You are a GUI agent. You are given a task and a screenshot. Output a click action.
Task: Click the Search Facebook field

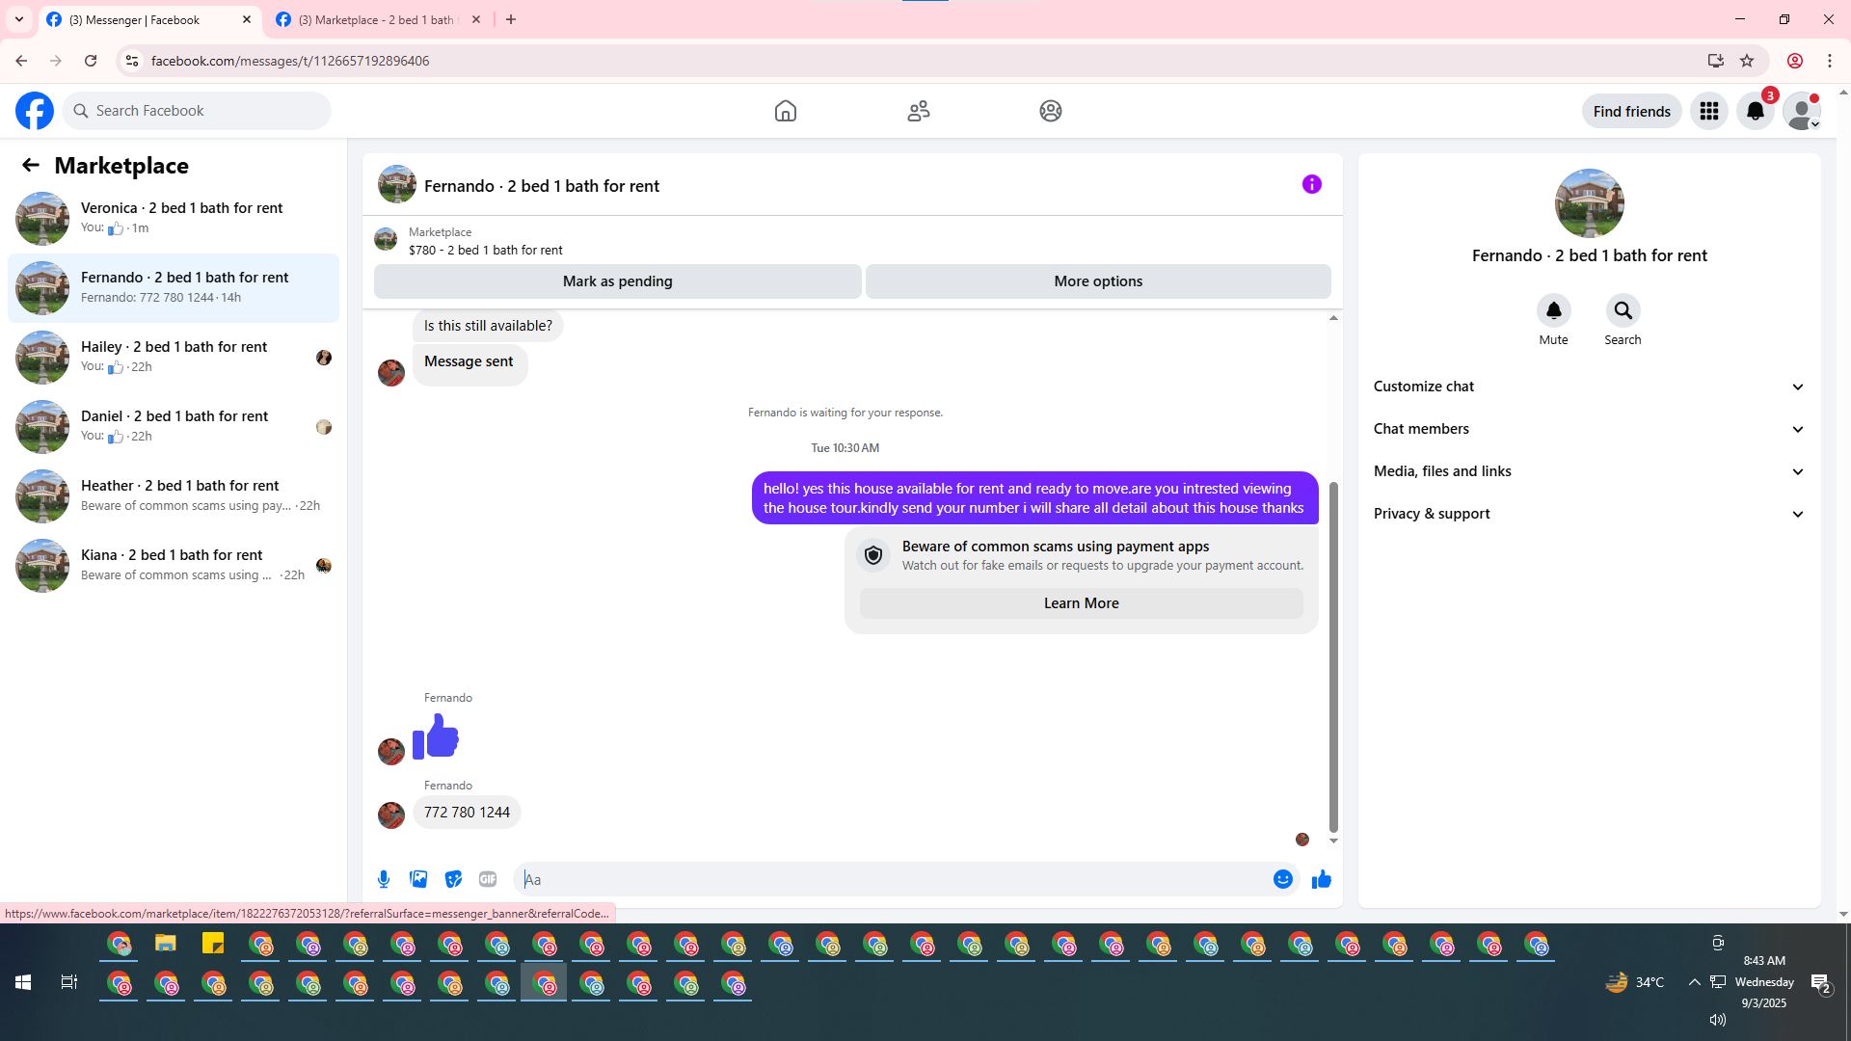point(197,111)
